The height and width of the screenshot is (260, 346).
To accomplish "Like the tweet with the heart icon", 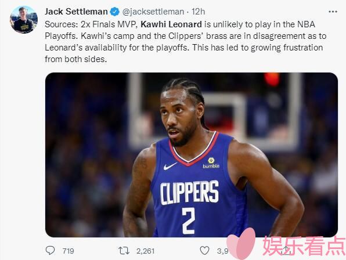I will coord(204,251).
